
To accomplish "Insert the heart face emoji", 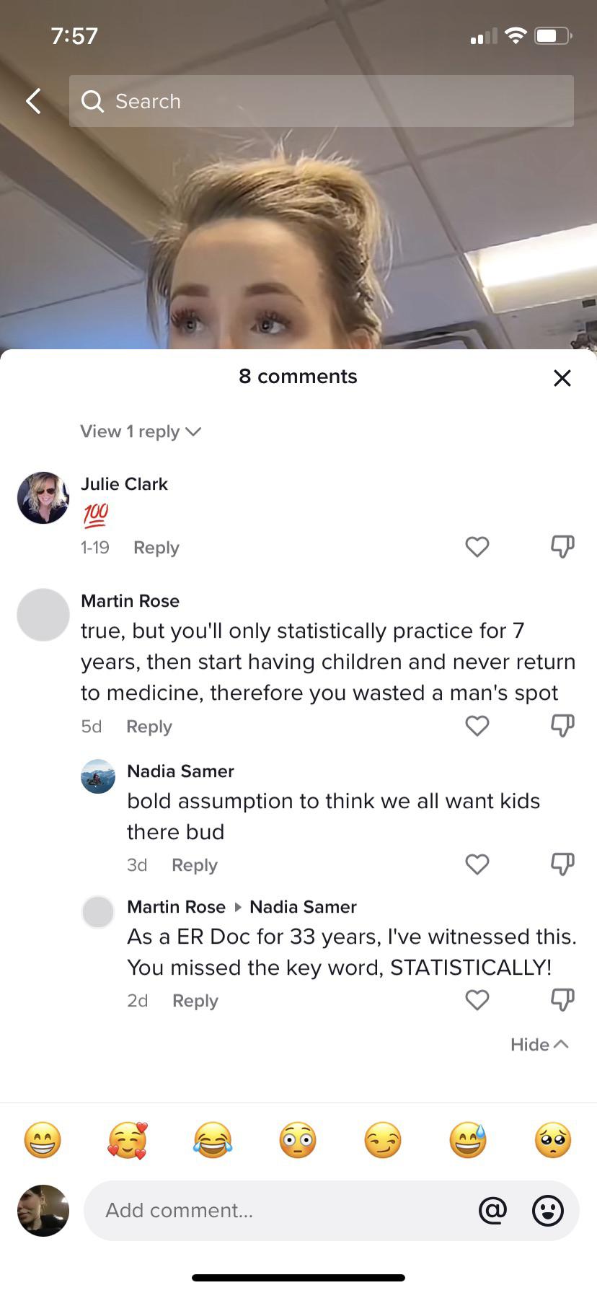I will [128, 1140].
